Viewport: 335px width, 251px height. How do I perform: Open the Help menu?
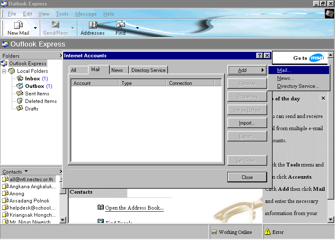109,14
